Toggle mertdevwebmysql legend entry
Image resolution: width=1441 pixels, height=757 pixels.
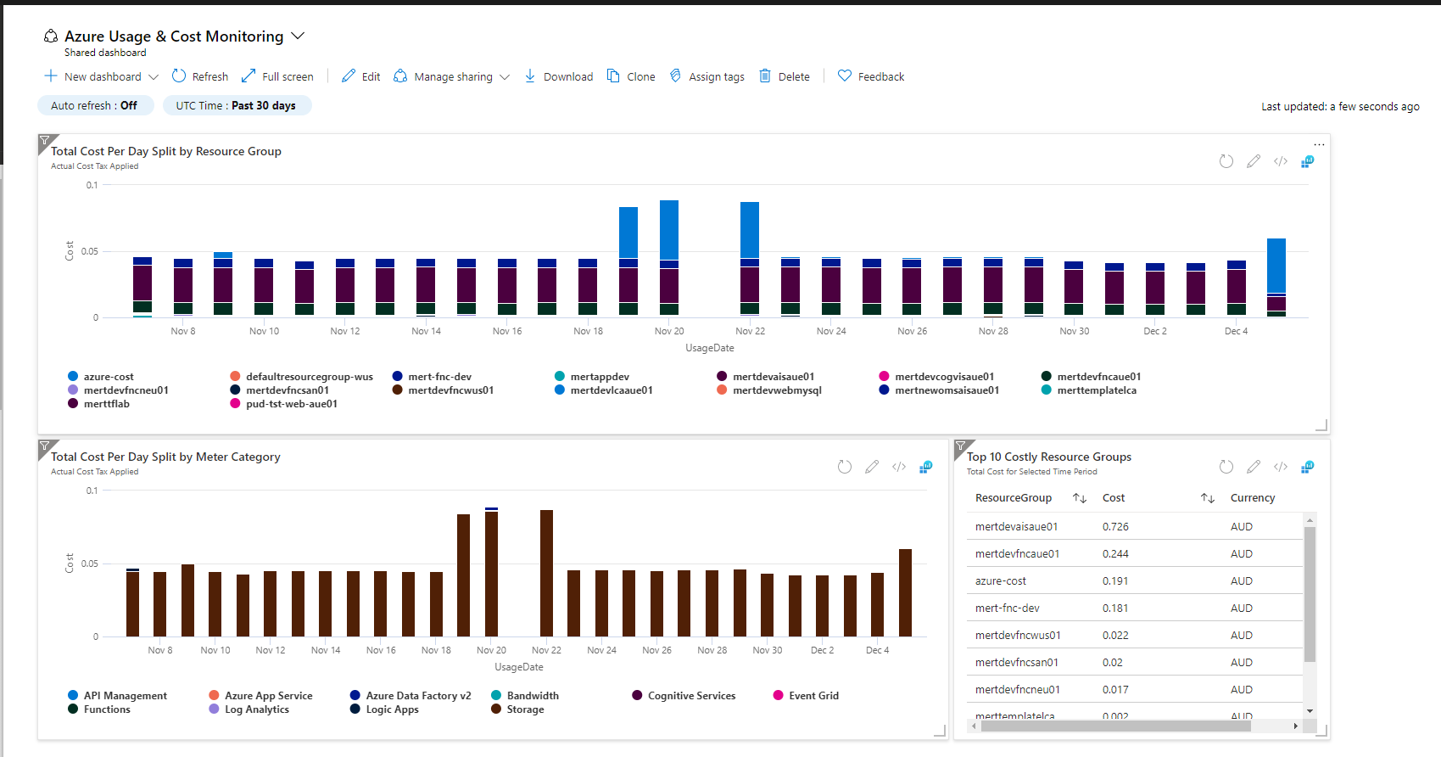pos(769,390)
